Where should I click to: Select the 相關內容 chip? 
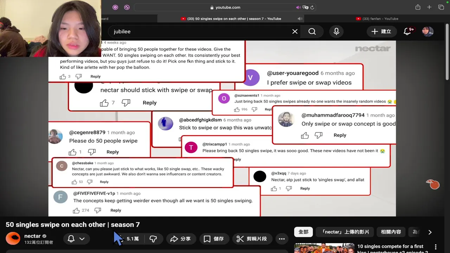[x=391, y=232]
